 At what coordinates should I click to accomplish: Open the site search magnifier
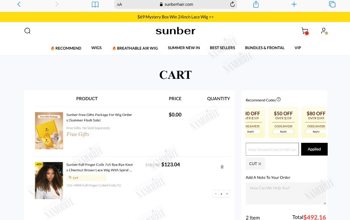click(x=27, y=31)
